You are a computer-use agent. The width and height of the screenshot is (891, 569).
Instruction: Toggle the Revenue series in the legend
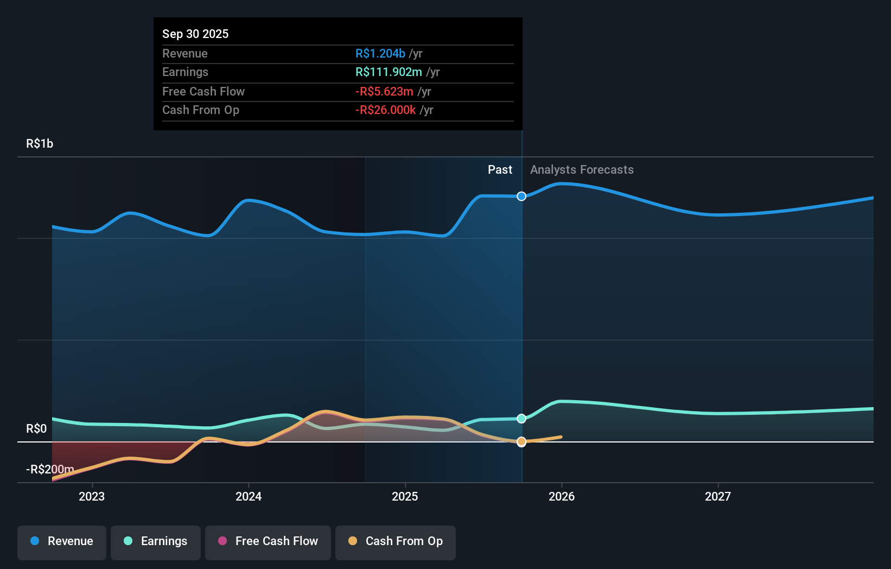(62, 542)
